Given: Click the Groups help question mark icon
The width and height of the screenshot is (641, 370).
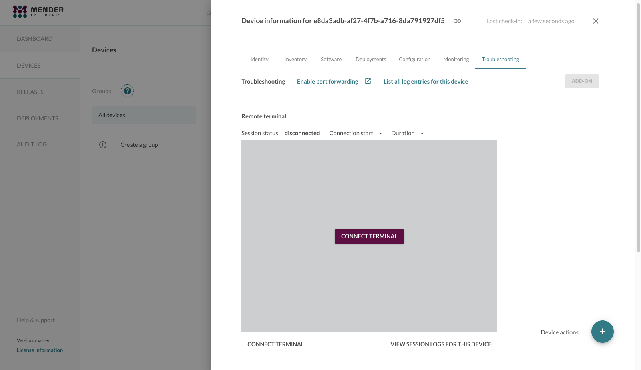Looking at the screenshot, I should point(127,91).
